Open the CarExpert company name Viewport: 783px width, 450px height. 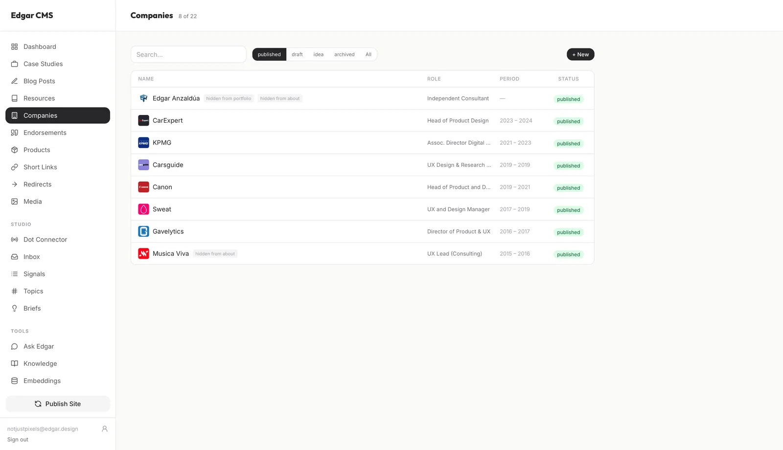pos(167,120)
